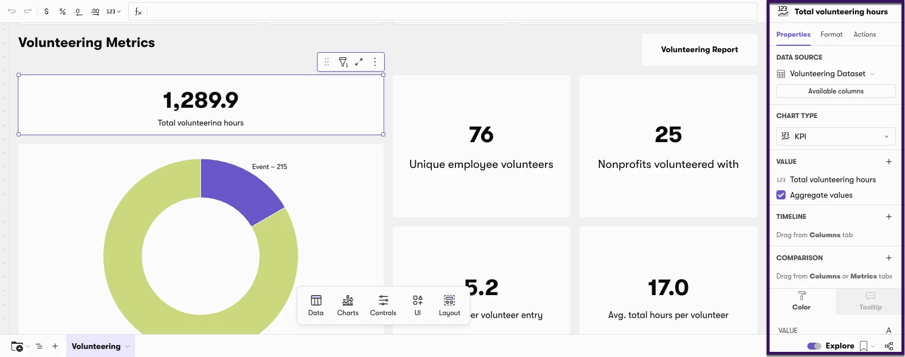Open the KPI chart type dropdown
The height and width of the screenshot is (357, 905).
pos(836,136)
